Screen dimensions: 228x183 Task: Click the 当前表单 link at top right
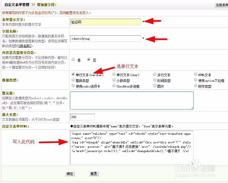[x=223, y=5]
